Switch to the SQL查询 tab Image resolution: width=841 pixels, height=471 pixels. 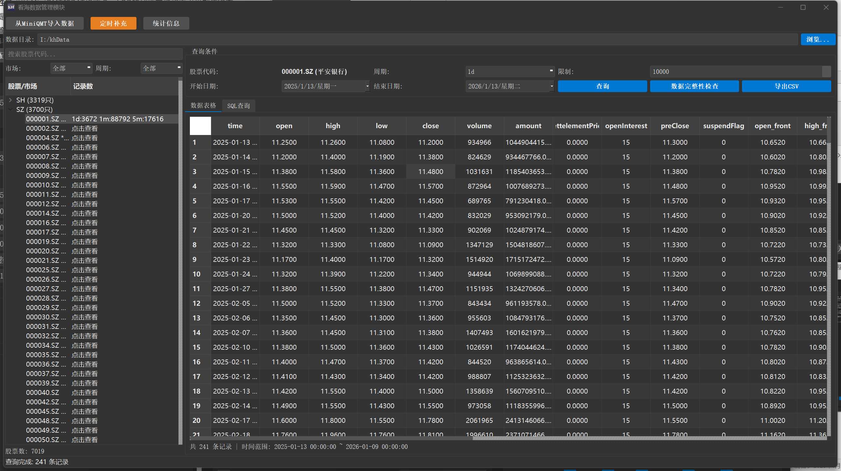(238, 106)
